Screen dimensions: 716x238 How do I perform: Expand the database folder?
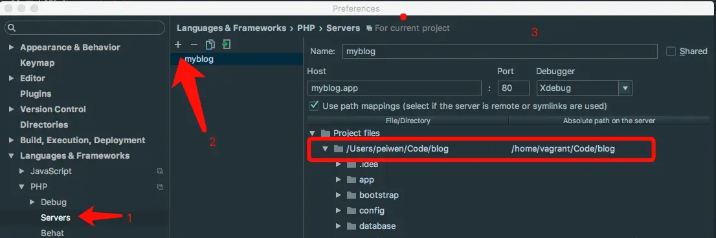(x=339, y=226)
